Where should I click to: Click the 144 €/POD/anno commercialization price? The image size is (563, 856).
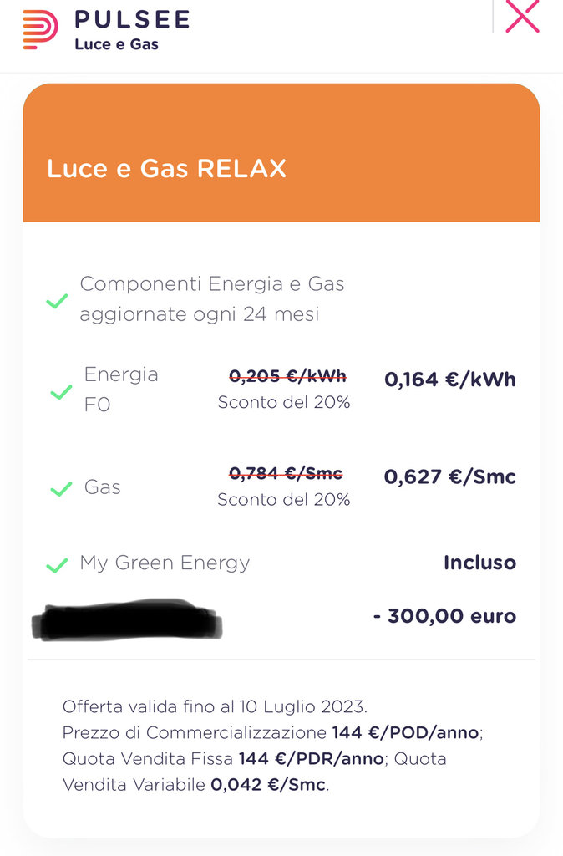click(406, 733)
